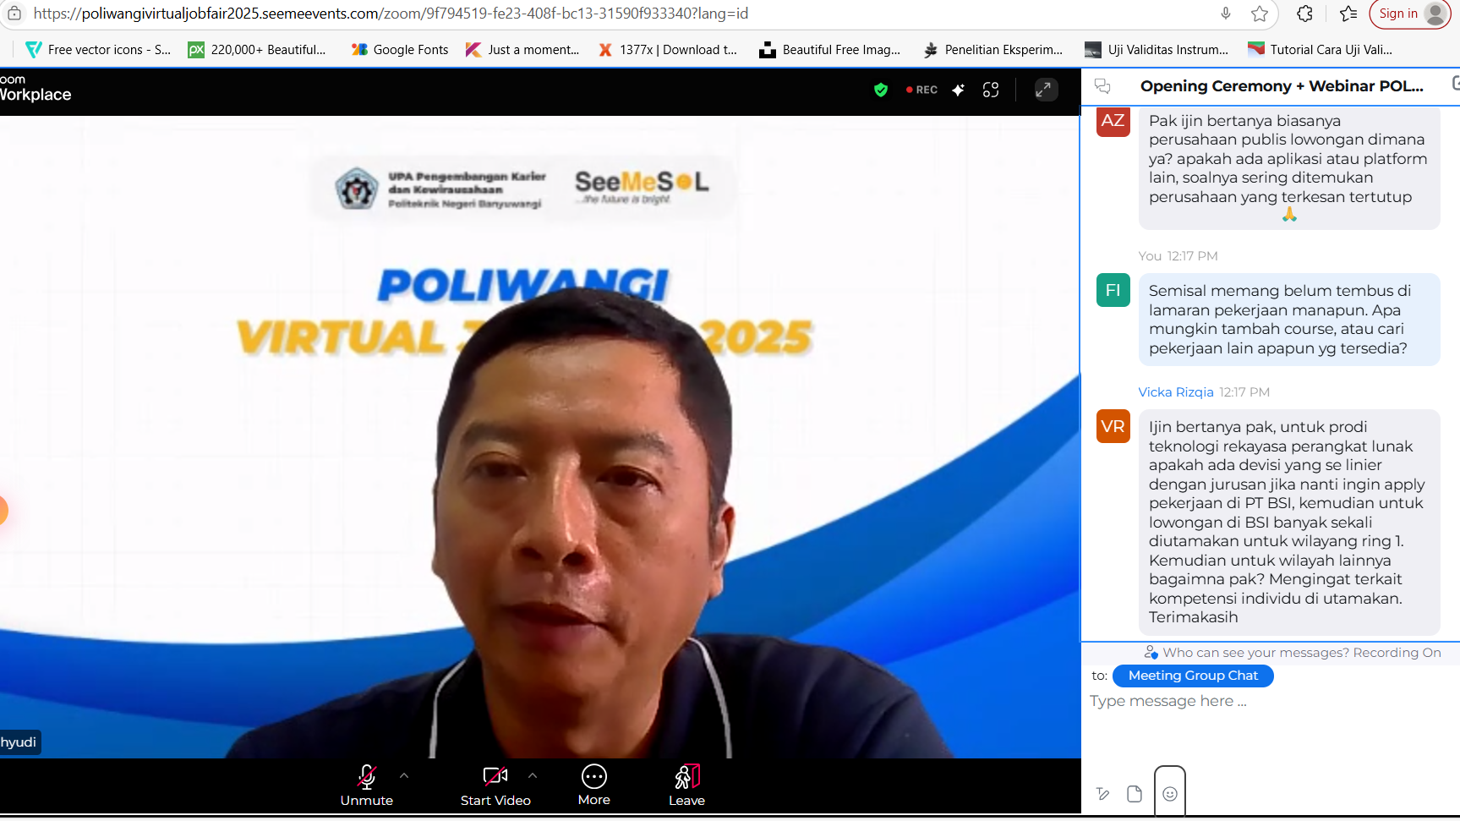Image resolution: width=1460 pixels, height=821 pixels.
Task: Open the favorites list icon
Action: (1348, 14)
